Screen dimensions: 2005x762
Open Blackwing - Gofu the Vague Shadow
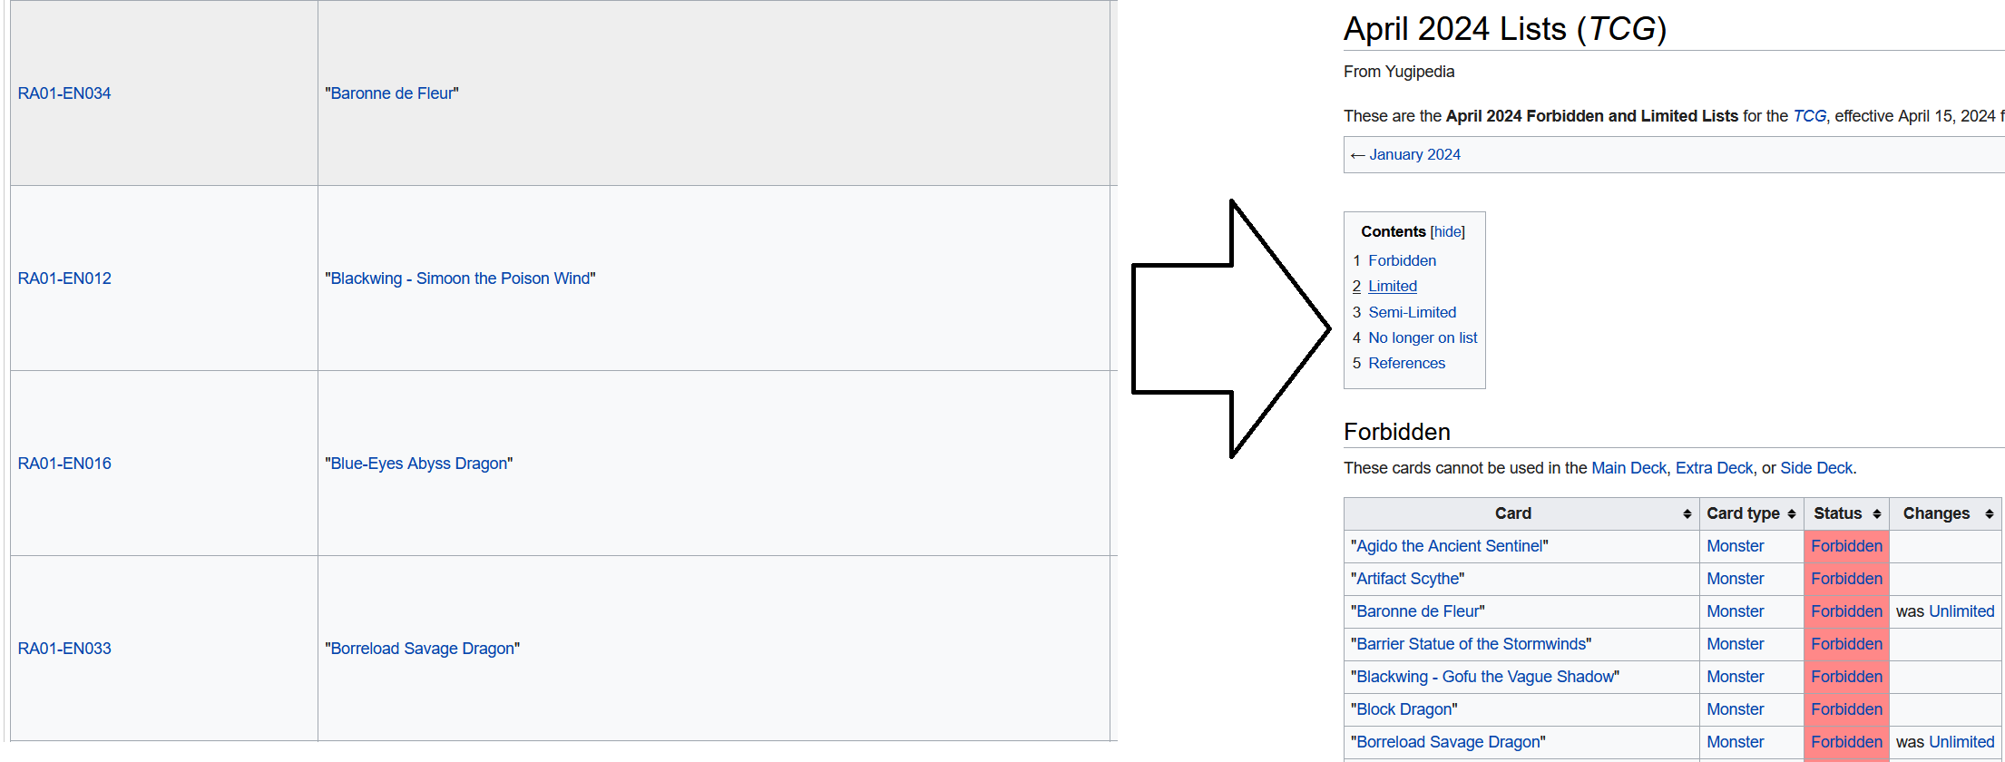1486,677
